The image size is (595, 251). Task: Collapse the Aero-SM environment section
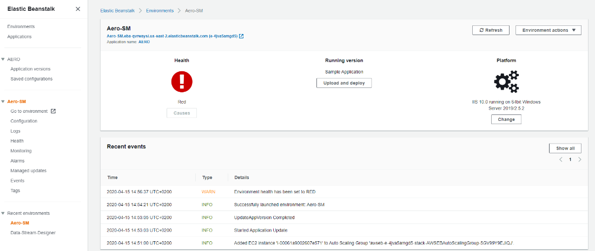point(3,101)
